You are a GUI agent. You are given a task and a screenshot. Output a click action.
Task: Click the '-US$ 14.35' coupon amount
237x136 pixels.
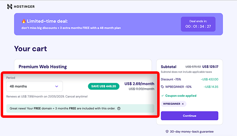pos(211,87)
